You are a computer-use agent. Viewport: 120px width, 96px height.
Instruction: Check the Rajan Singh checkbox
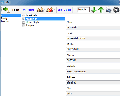[23, 22]
